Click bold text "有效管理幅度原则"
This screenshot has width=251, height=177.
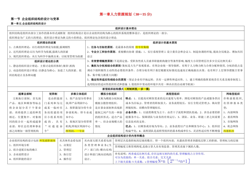click(x=102, y=61)
